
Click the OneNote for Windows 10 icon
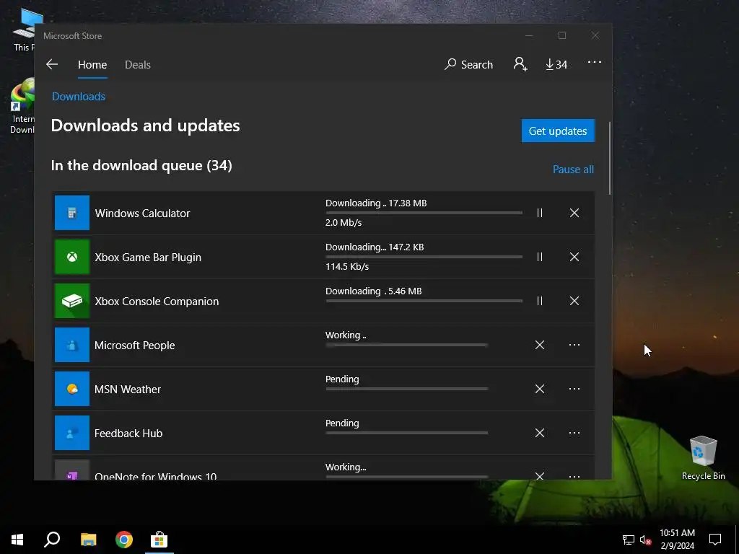[x=72, y=470]
